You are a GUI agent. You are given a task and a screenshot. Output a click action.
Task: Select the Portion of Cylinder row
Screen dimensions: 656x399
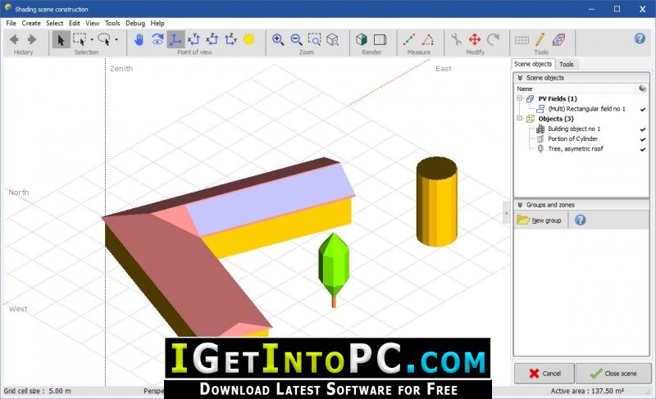click(572, 139)
